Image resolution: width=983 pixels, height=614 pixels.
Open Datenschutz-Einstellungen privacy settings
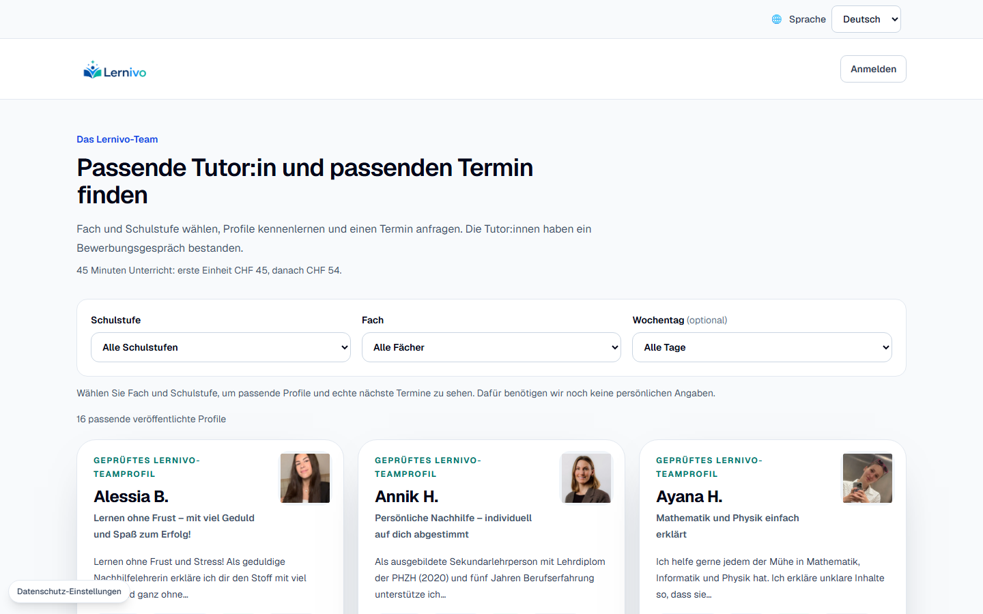pos(69,591)
